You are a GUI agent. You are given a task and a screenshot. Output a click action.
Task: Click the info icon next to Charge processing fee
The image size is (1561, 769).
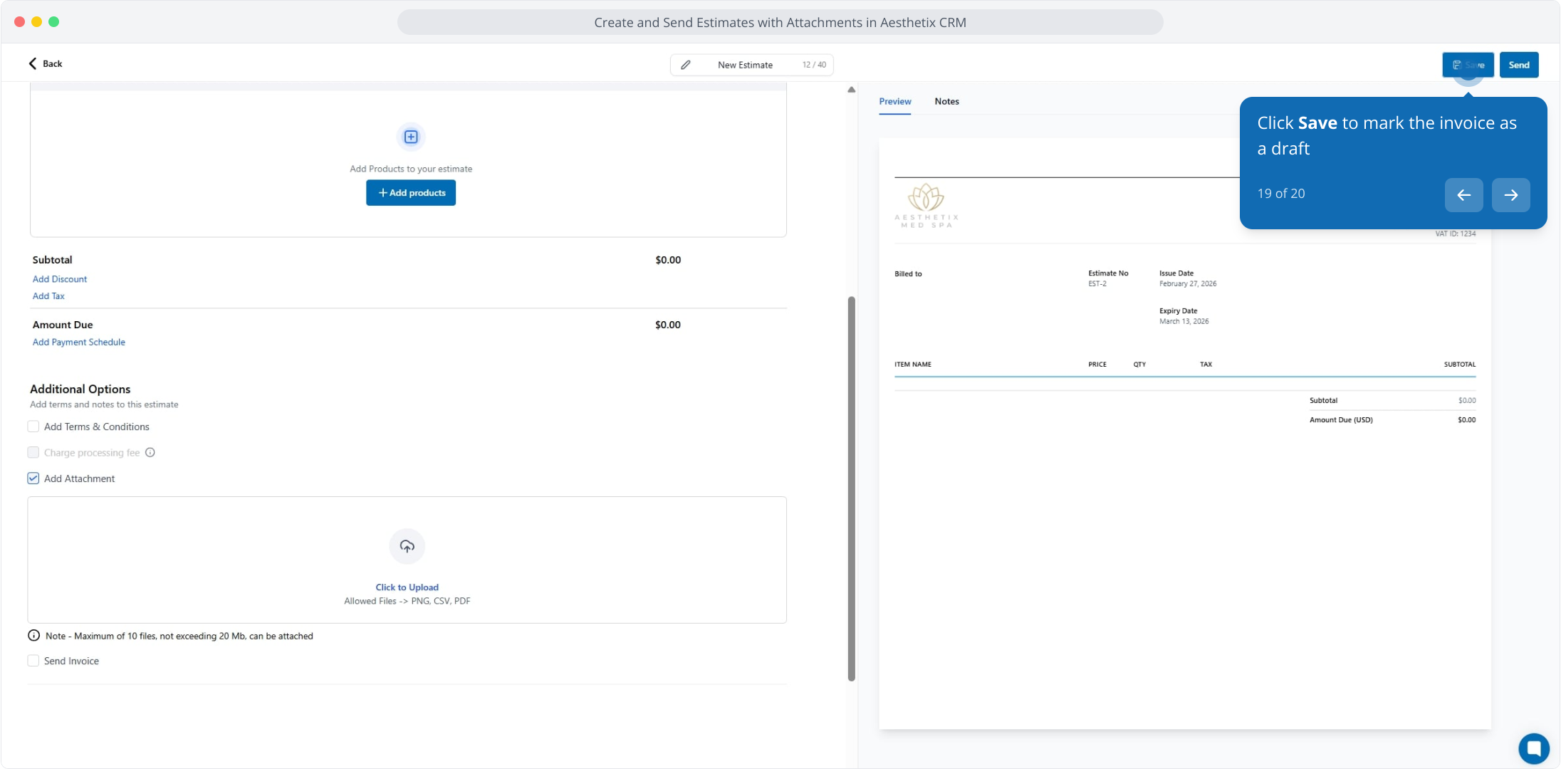[x=150, y=453]
